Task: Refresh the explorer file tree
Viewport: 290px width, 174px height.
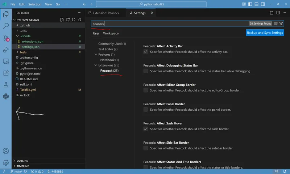Action: (74, 20)
